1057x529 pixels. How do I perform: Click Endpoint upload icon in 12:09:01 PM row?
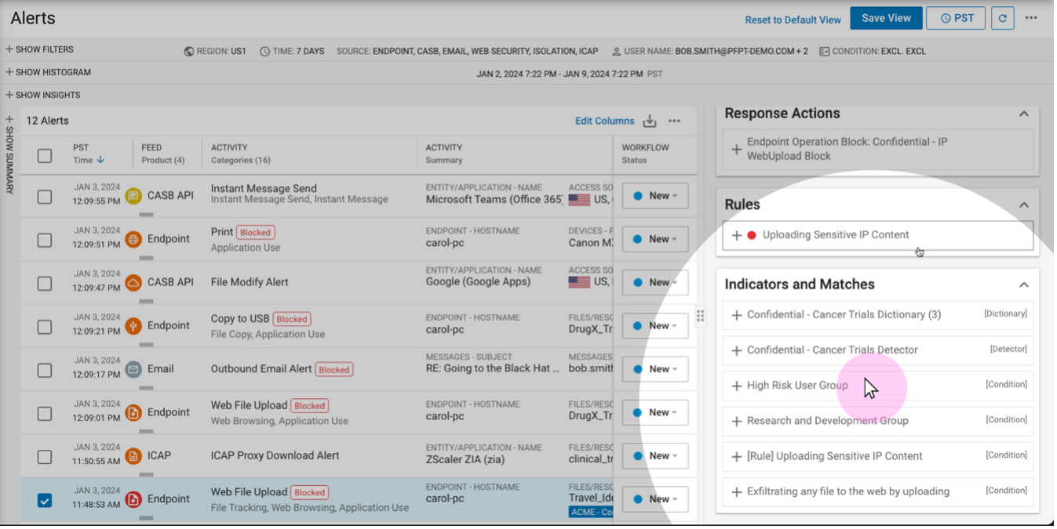(133, 412)
